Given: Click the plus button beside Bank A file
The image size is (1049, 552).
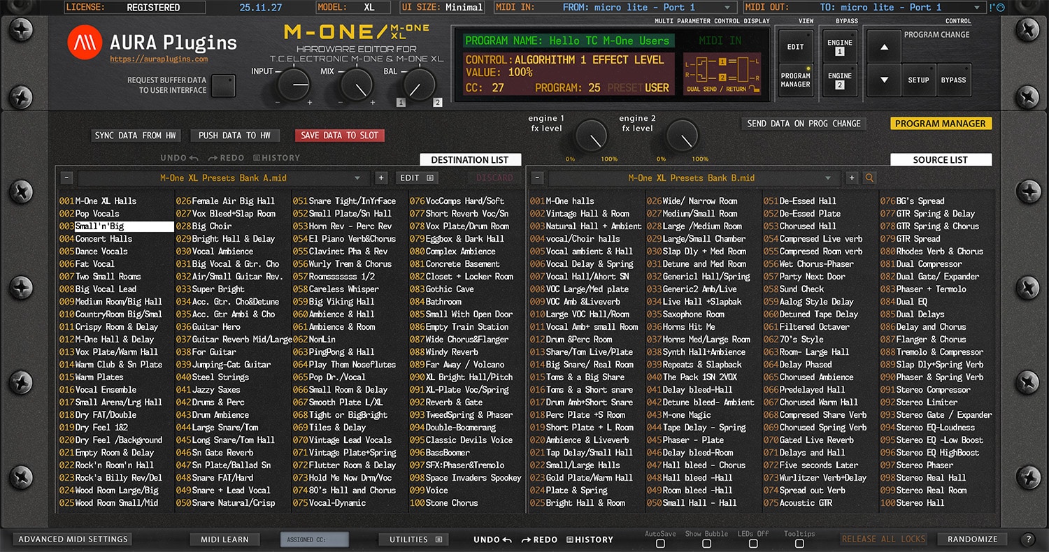Looking at the screenshot, I should coord(381,178).
